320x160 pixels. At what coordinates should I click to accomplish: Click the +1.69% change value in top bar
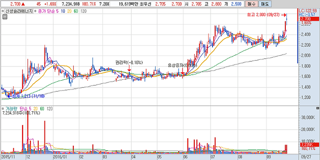pos(50,4)
